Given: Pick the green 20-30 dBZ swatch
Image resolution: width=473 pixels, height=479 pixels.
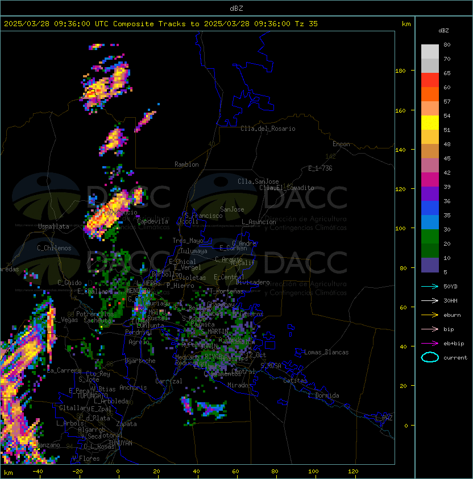Looking at the screenshot, I should tap(430, 237).
